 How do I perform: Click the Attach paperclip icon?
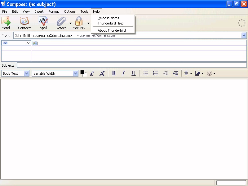(x=61, y=21)
